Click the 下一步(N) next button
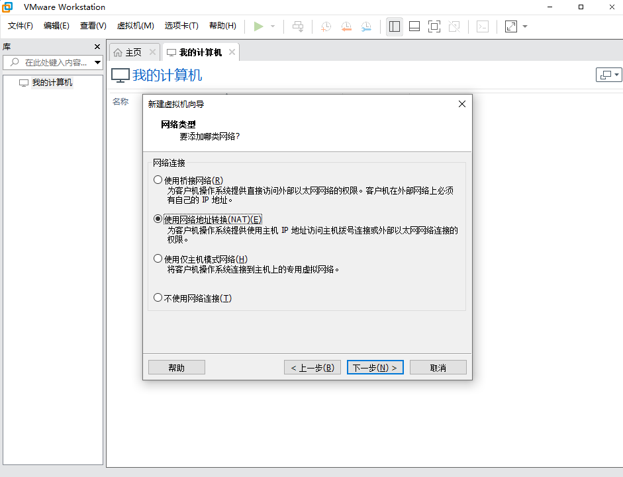Image resolution: width=623 pixels, height=477 pixels. coord(375,367)
